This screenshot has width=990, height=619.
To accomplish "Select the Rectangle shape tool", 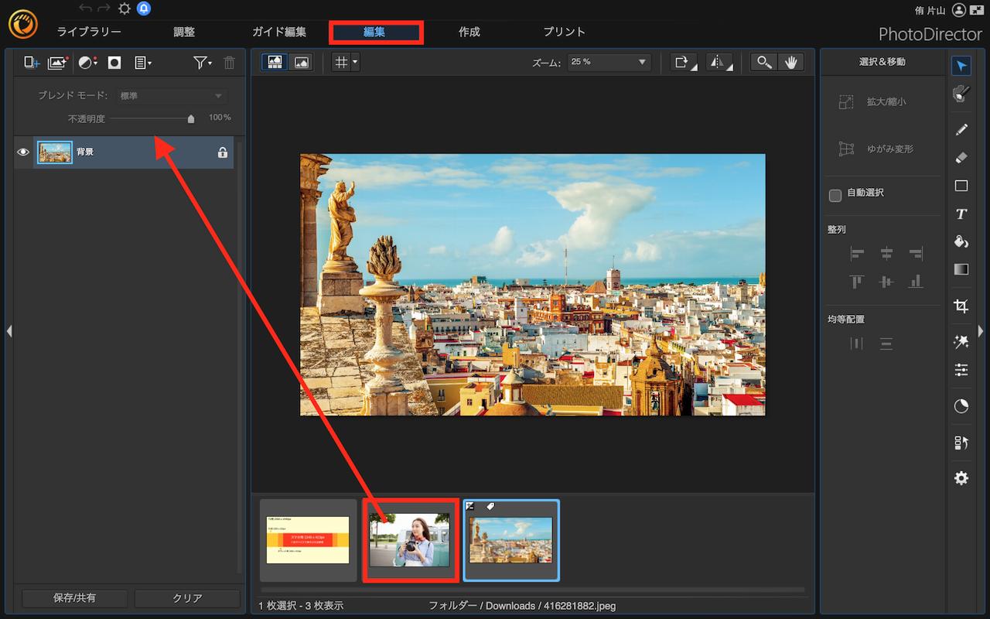I will point(961,186).
